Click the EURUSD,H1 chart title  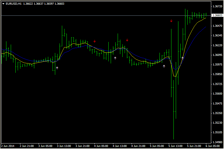pos(14,4)
